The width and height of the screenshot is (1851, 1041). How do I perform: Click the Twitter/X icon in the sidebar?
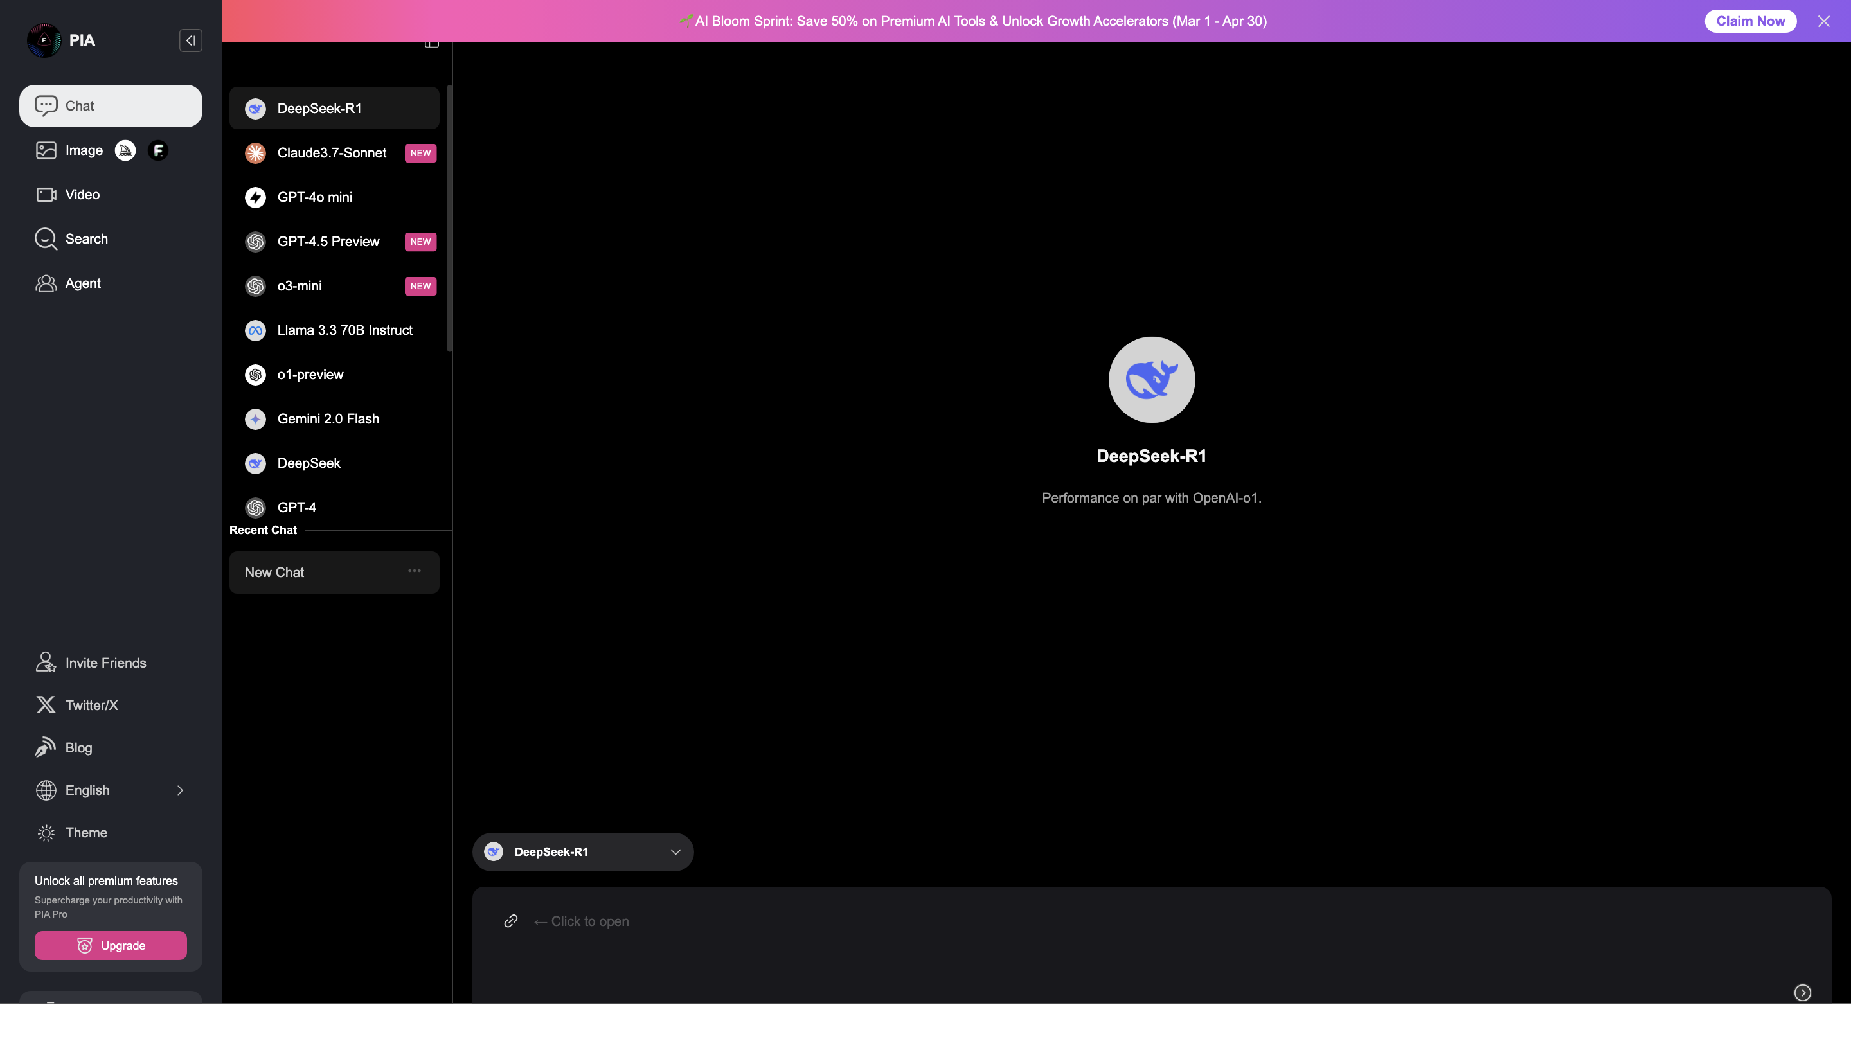pyautogui.click(x=46, y=705)
